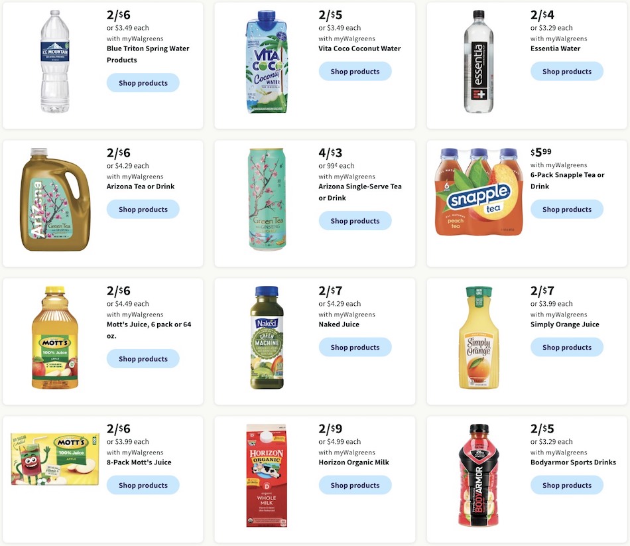The image size is (630, 546).
Task: Click Shop products for 6-Pack Snapple Tea
Action: [x=566, y=208]
